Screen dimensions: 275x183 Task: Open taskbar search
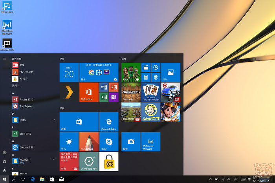pos(14,179)
